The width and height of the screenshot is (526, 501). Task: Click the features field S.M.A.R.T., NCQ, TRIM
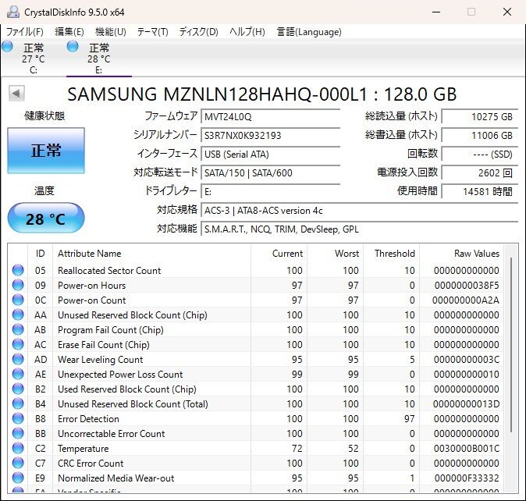pos(360,229)
